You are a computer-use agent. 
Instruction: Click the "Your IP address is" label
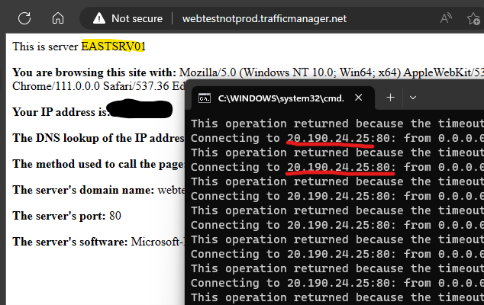60,112
